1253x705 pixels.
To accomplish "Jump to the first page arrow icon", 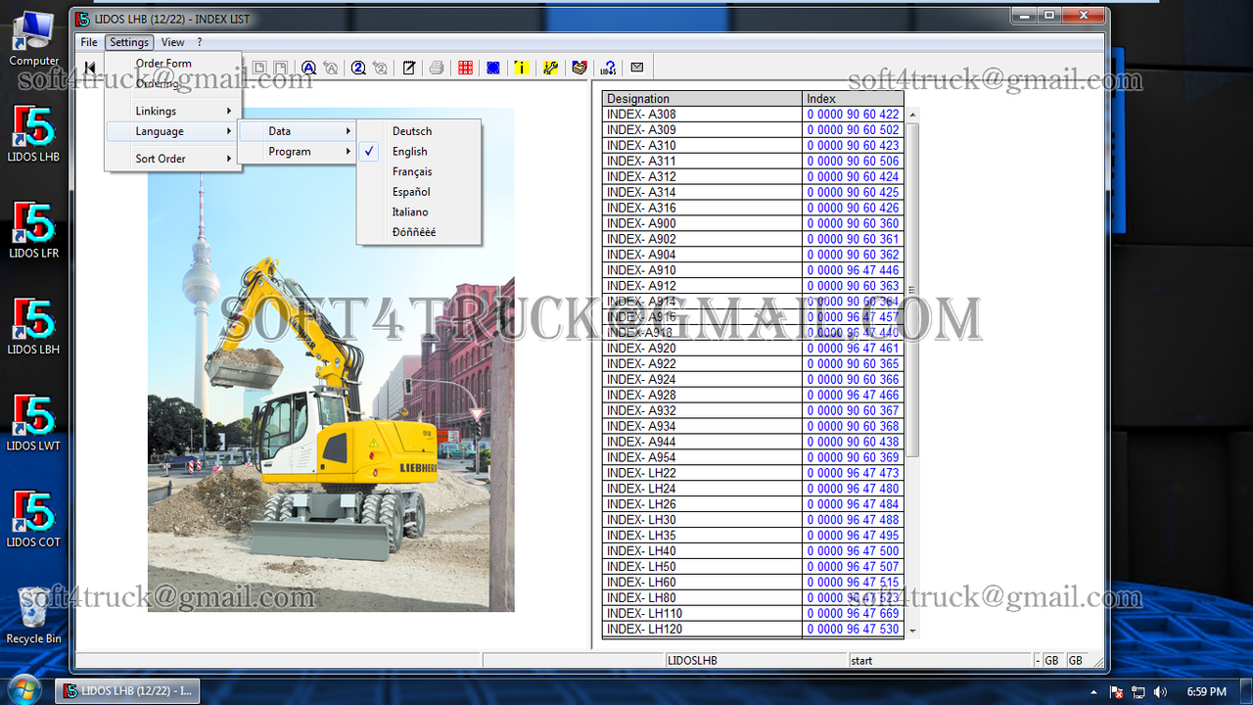I will (90, 68).
